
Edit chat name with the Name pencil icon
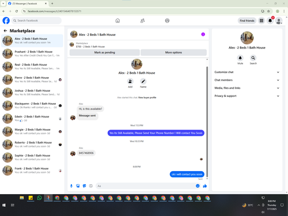[143, 81]
